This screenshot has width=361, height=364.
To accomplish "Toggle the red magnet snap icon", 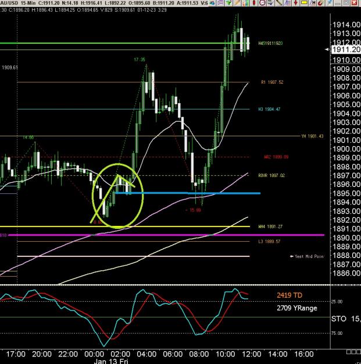I will [x=321, y=2].
